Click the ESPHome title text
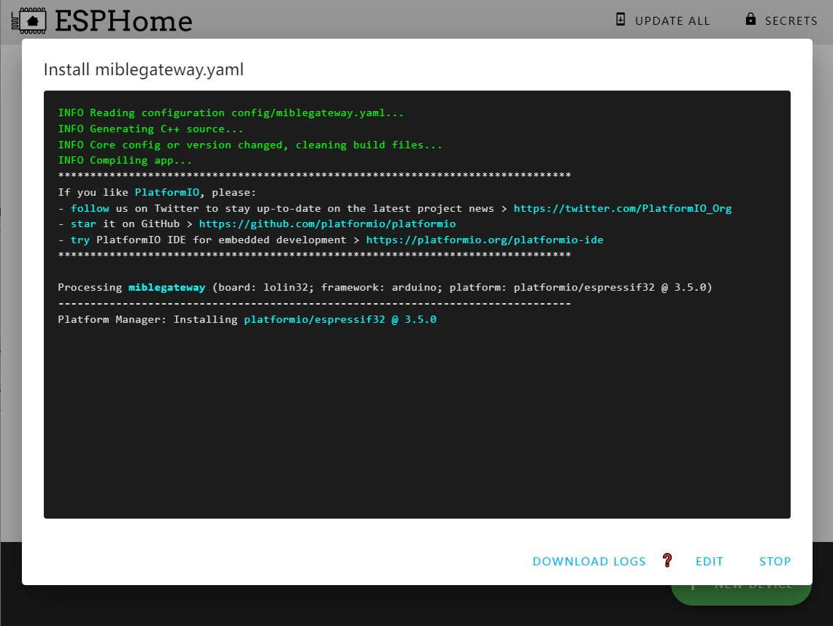The width and height of the screenshot is (833, 626). [124, 21]
